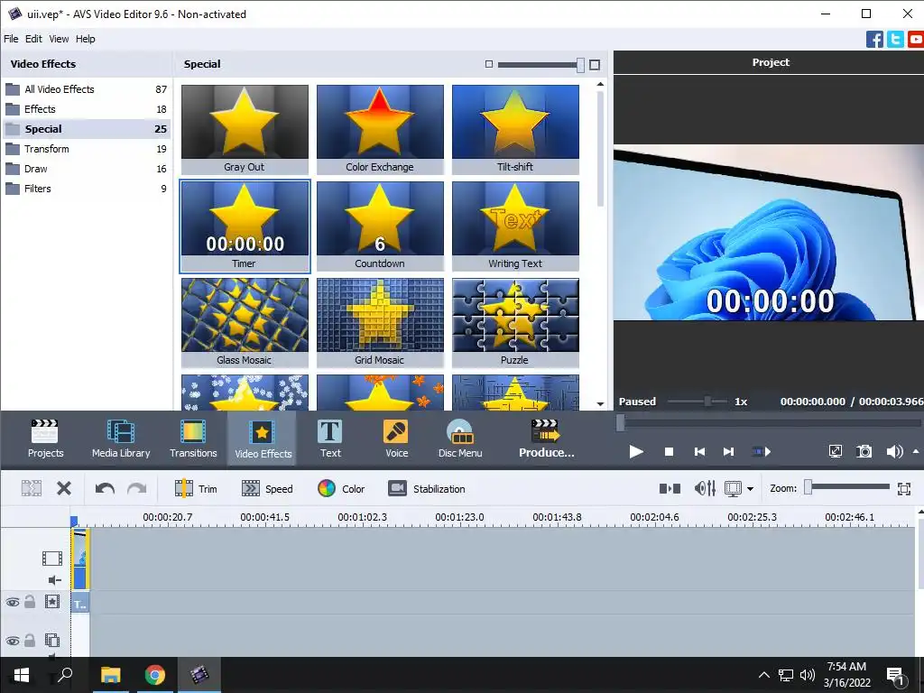Image resolution: width=924 pixels, height=693 pixels.
Task: Open Chrome from the taskbar
Action: [155, 675]
